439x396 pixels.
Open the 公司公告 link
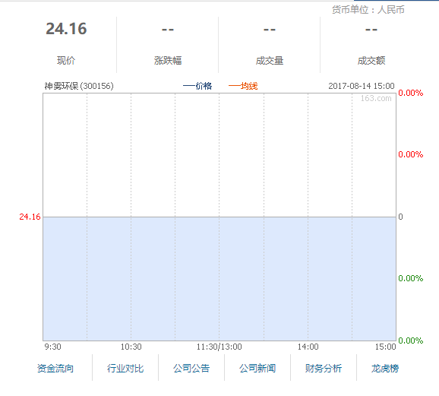pos(191,368)
